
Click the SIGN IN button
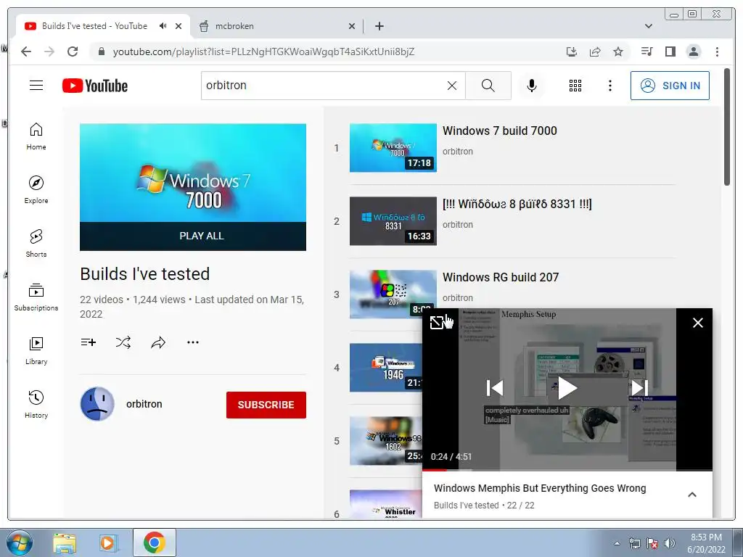tap(670, 86)
